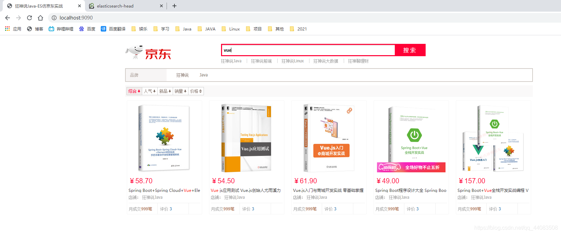Click the browser forward arrow
The height and width of the screenshot is (234, 561).
[19, 18]
